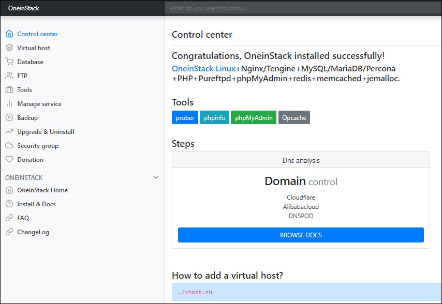Collapse the ONEINSTACK sidebar section chevron

point(156,178)
